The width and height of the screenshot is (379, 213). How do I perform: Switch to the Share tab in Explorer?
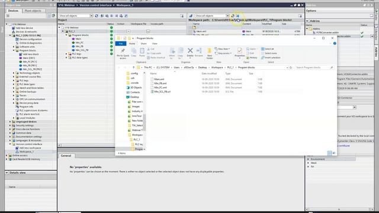pyautogui.click(x=143, y=44)
